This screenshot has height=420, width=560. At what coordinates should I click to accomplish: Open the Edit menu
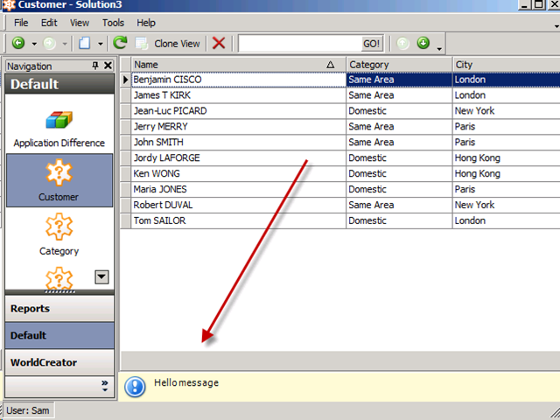(49, 23)
